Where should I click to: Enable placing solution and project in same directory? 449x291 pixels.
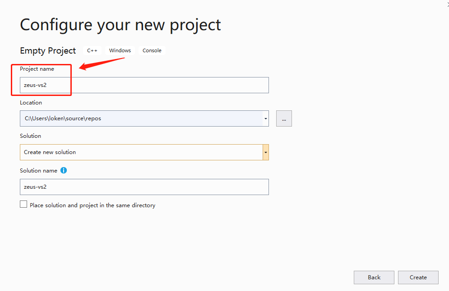pos(23,205)
